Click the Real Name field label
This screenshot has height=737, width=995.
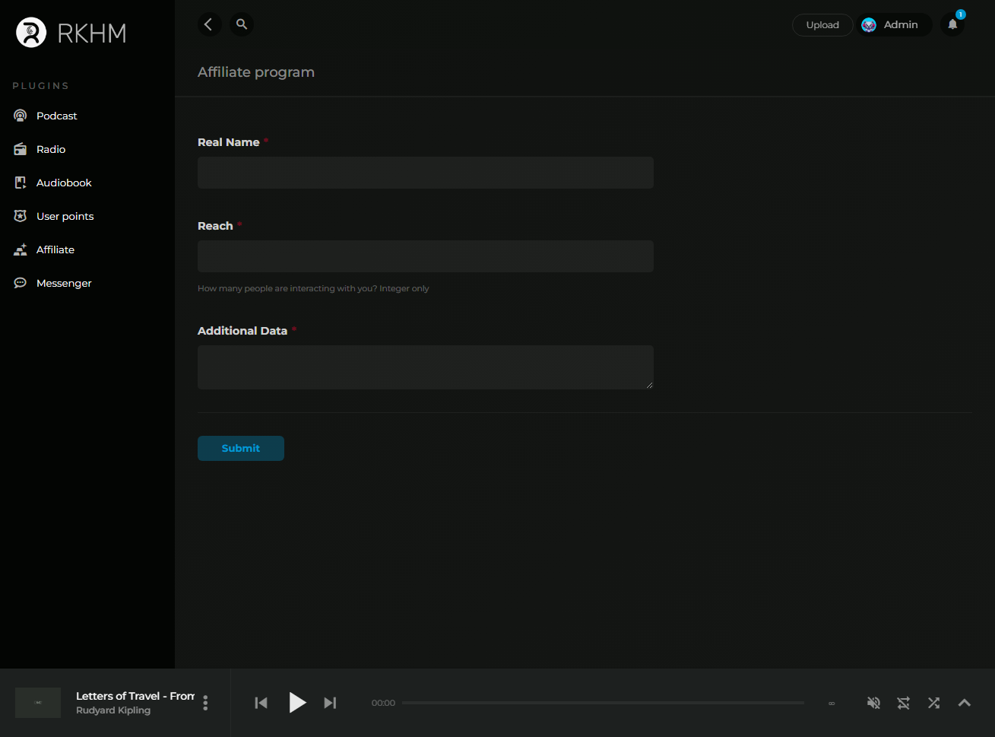[x=229, y=142]
